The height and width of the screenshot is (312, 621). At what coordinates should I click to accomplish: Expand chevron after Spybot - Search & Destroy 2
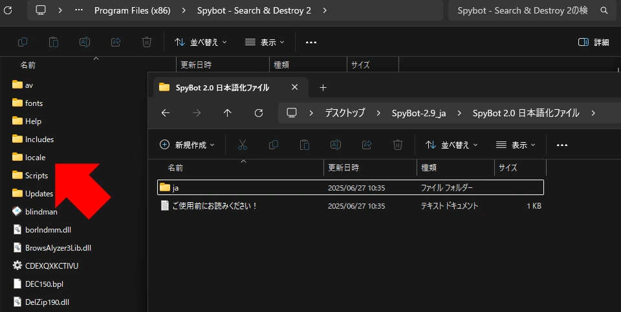(325, 10)
